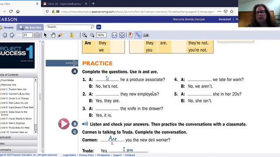Open the My Searches tab

[30, 27]
